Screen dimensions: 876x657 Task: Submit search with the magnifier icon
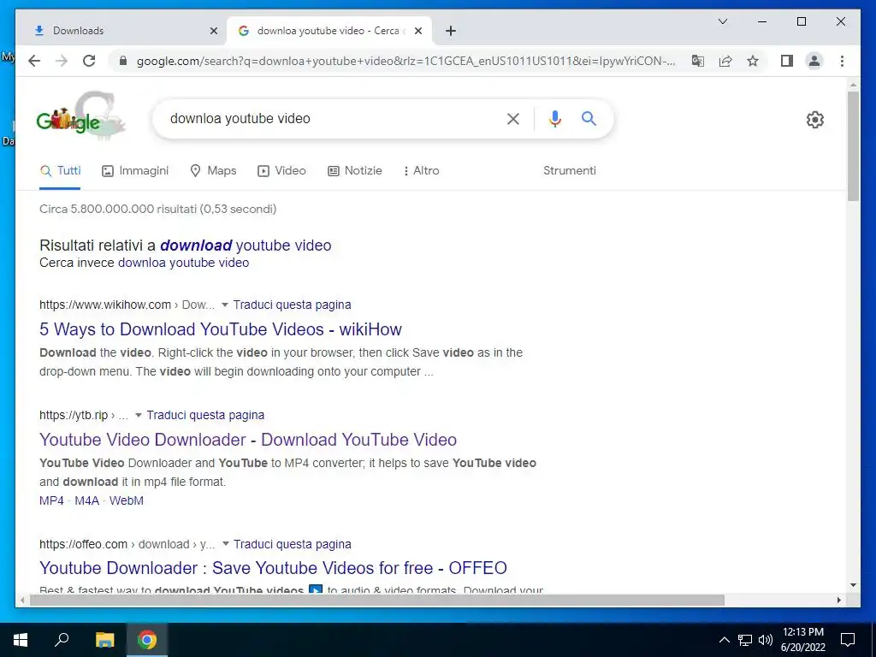[x=589, y=118]
